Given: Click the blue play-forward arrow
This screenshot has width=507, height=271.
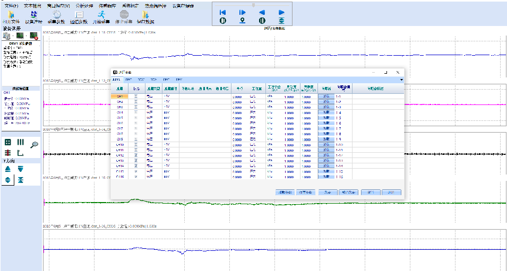Looking at the screenshot, I should [281, 12].
